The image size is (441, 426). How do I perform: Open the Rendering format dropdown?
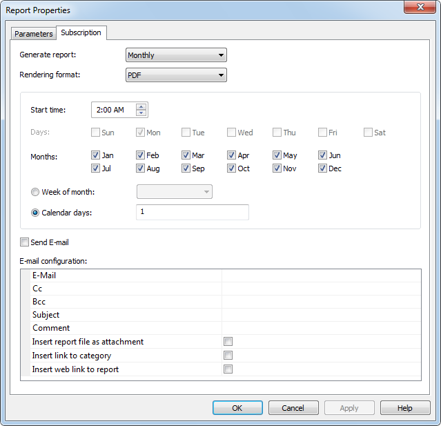176,75
